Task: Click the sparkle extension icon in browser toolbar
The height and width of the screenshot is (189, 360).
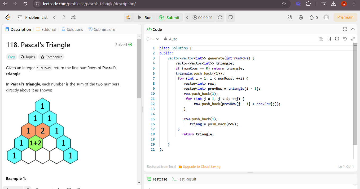Action: coord(298,4)
